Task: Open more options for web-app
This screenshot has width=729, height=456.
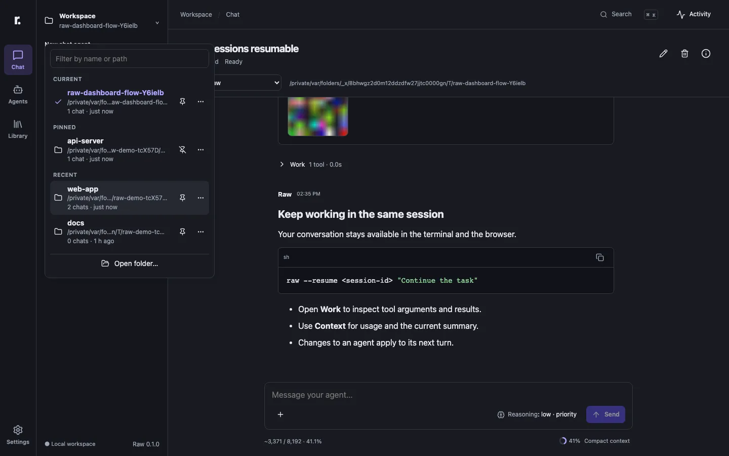Action: [x=201, y=198]
